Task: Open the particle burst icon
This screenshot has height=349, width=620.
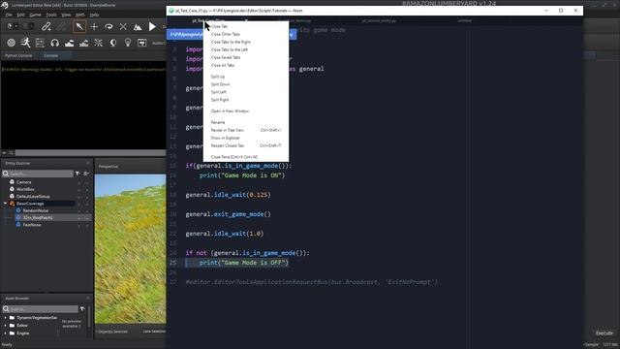Action: (99, 43)
